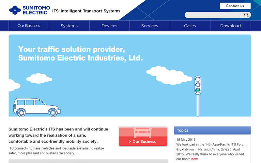Viewport: 261px width, 163px height.
Task: Open the Download menu item
Action: (x=230, y=26)
